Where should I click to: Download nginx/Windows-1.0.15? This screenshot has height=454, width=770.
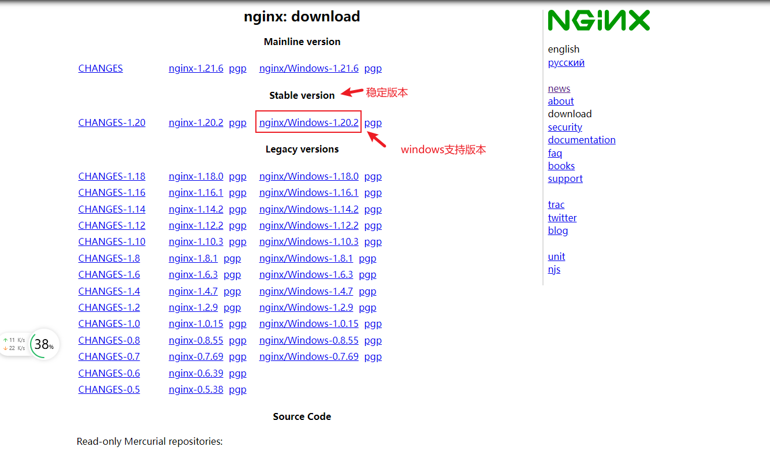pos(309,323)
